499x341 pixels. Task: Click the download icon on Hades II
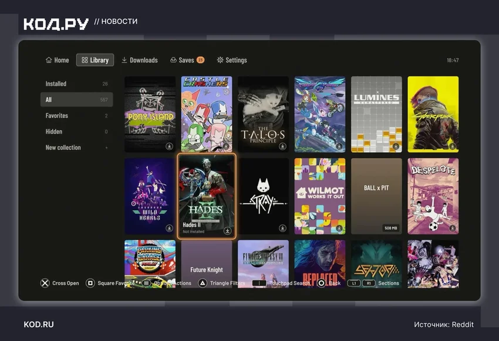pyautogui.click(x=228, y=230)
